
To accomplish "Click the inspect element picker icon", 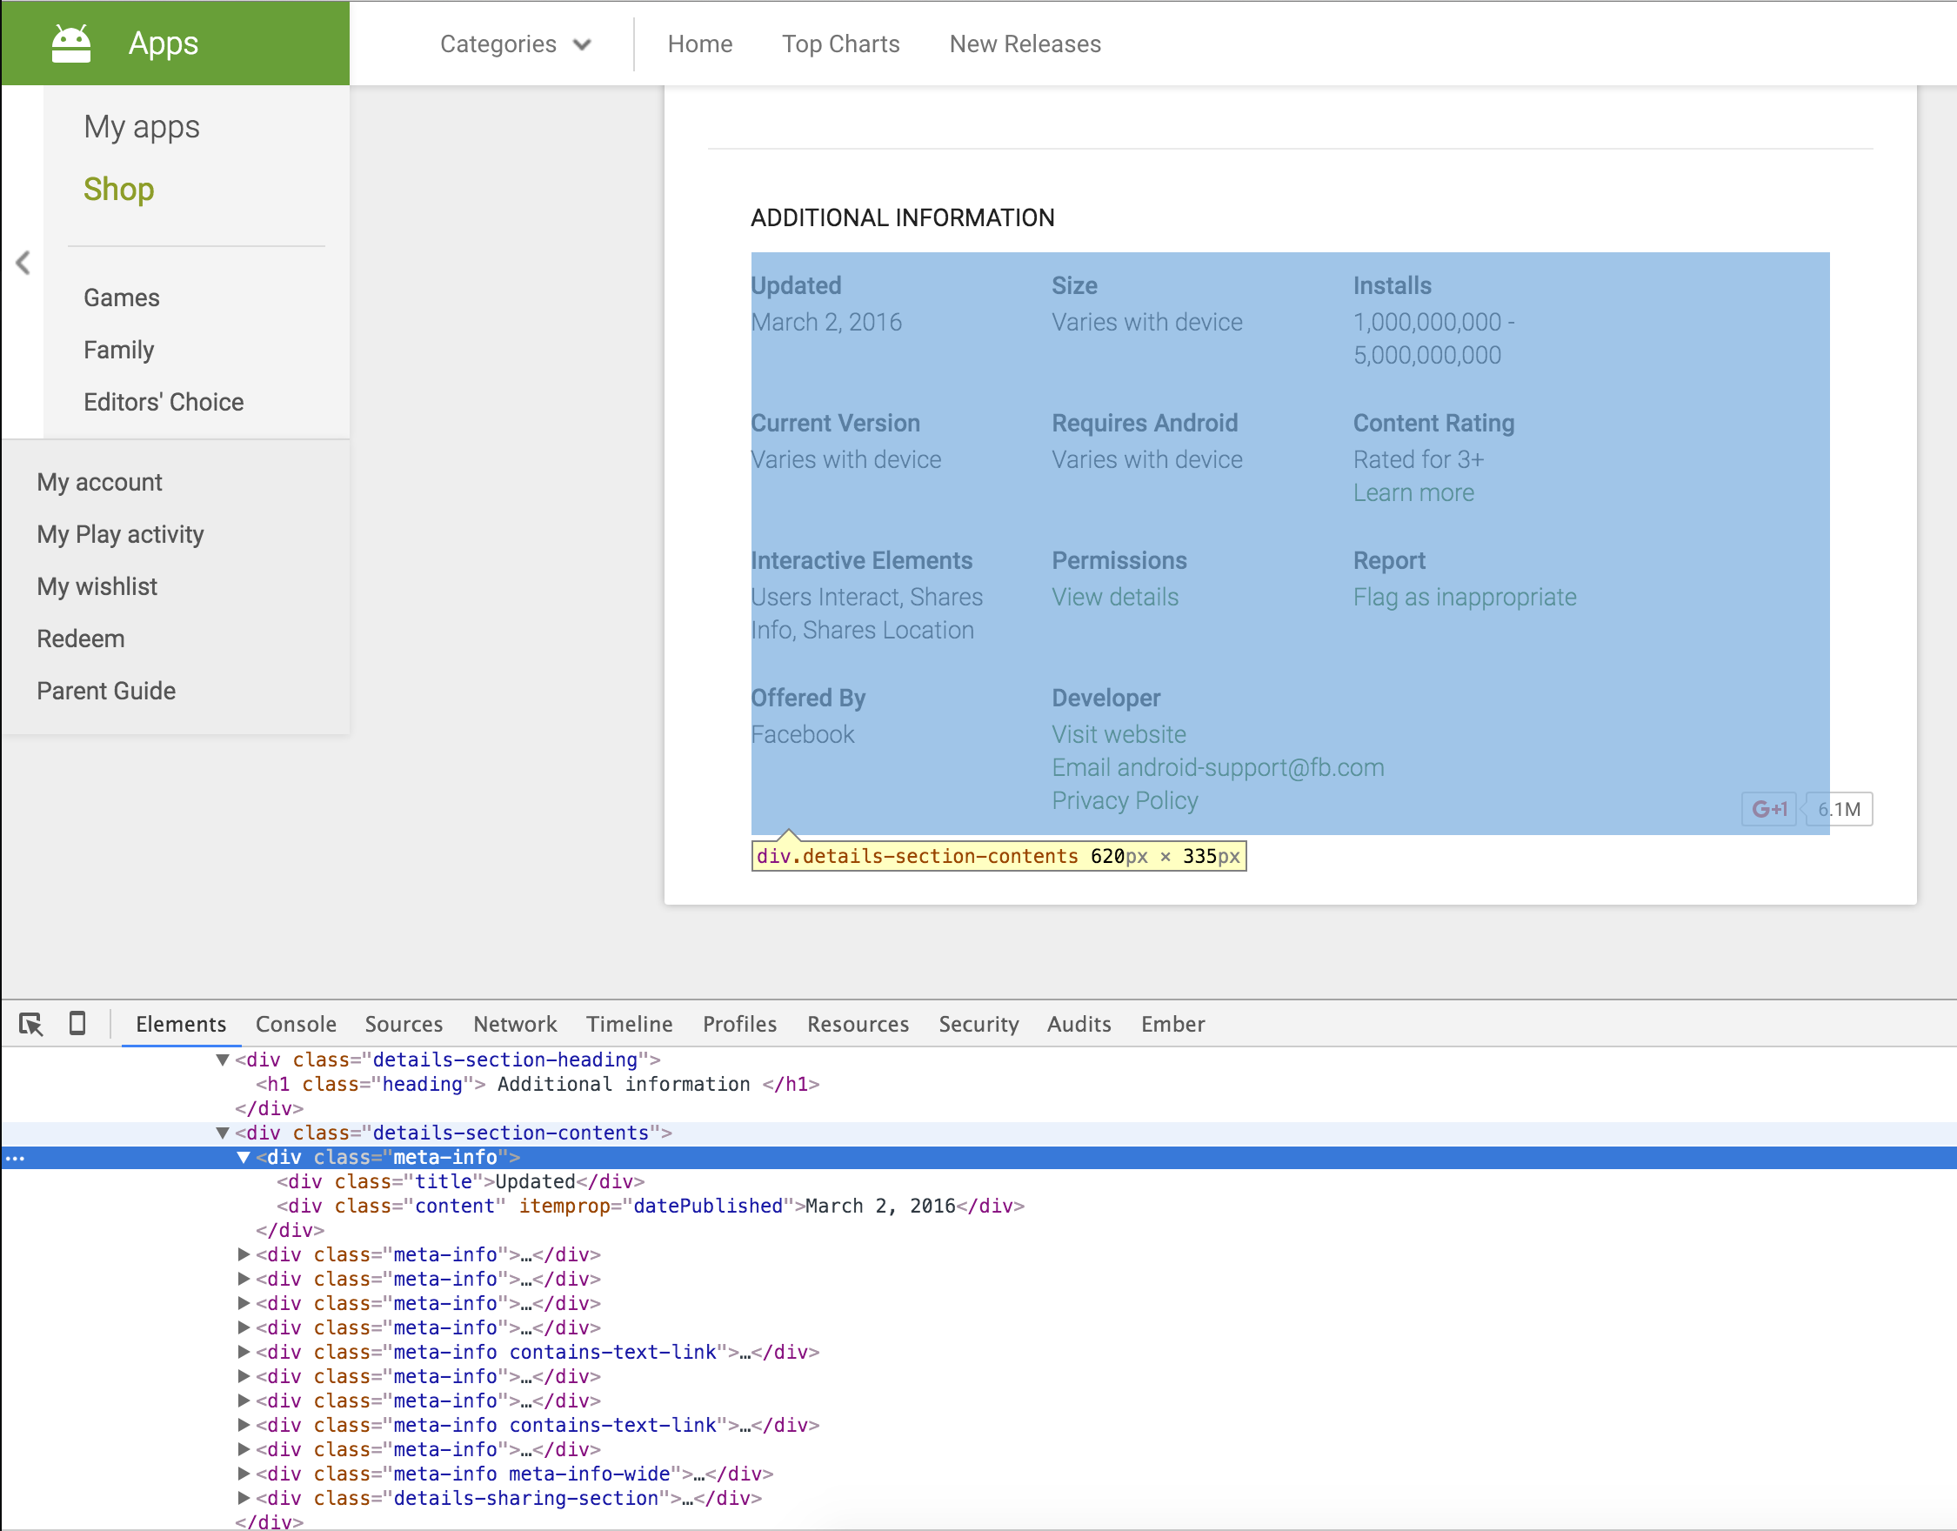I will (x=31, y=1024).
